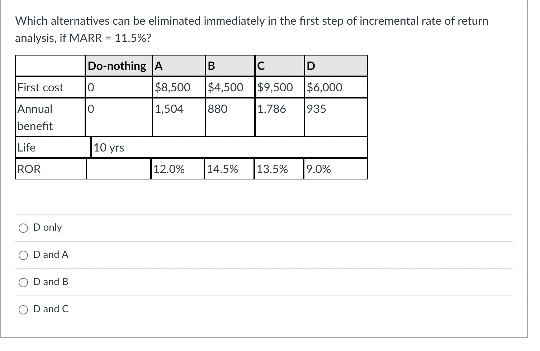This screenshot has width=540, height=351.
Task: Click the '9.0%' ROR for alternative D
Action: [318, 169]
